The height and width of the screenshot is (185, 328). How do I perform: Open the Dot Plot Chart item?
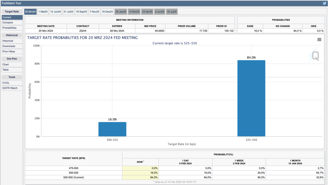click(x=12, y=64)
